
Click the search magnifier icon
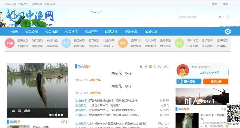click(227, 17)
